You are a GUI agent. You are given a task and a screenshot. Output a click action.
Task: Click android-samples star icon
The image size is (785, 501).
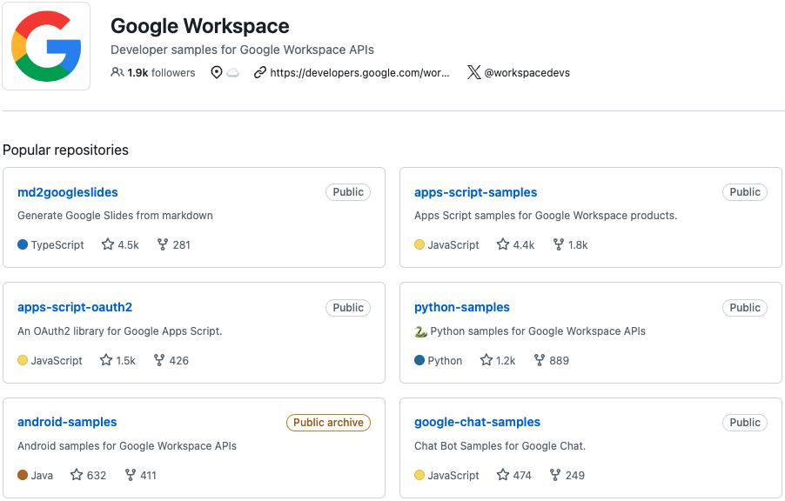(x=76, y=475)
